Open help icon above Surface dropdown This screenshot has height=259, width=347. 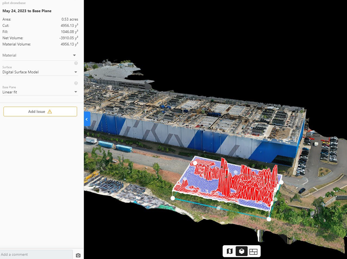[x=76, y=63]
